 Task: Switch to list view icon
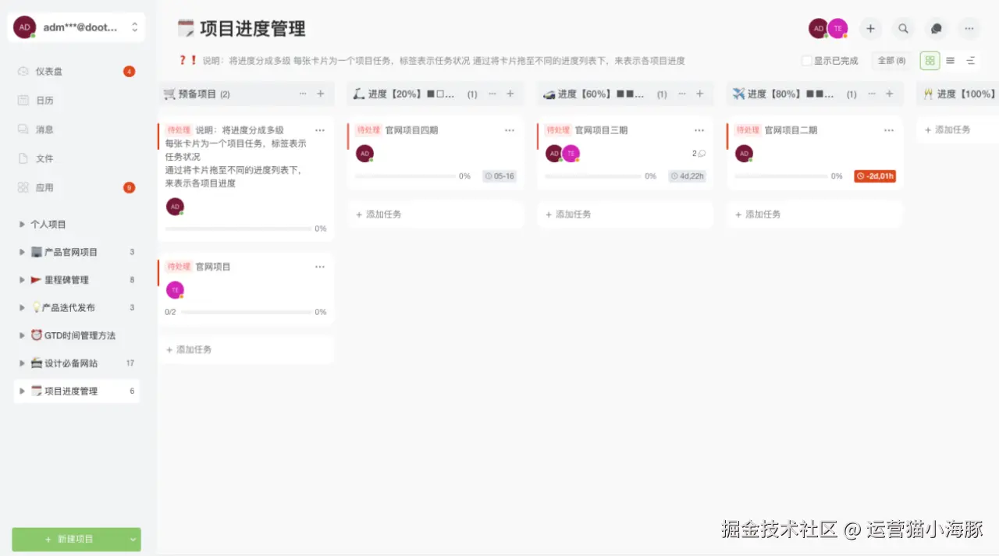tap(950, 60)
